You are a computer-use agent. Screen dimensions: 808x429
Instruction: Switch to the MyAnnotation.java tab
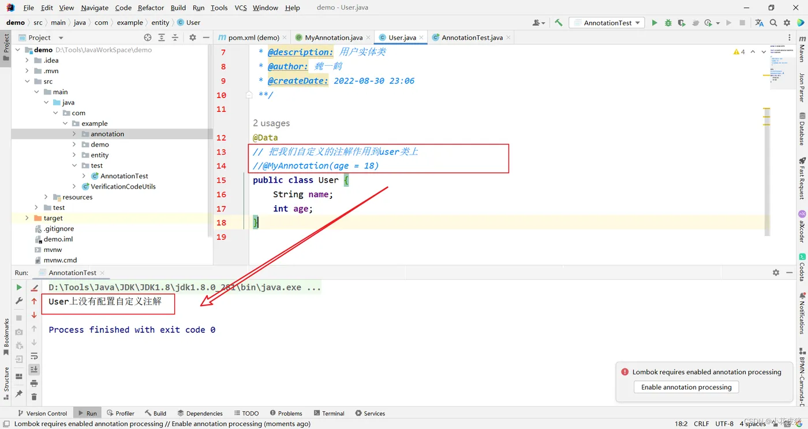point(333,37)
